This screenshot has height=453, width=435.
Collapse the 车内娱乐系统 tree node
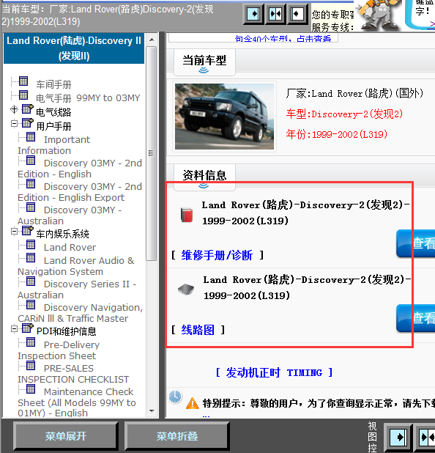point(14,232)
